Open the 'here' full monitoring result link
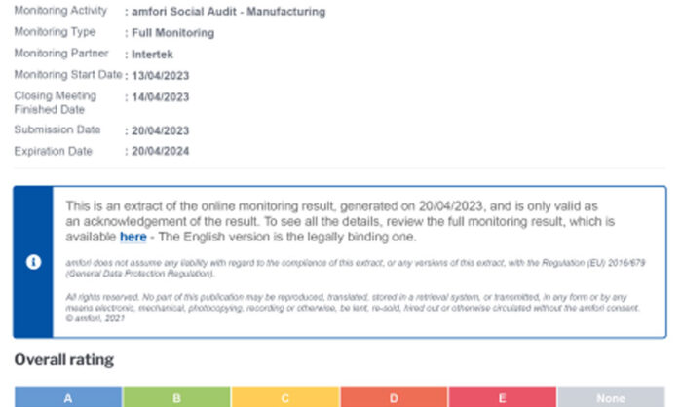 [133, 237]
